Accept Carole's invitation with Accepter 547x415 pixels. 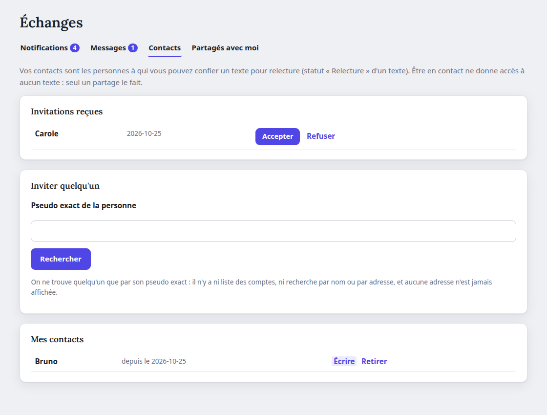tap(277, 136)
